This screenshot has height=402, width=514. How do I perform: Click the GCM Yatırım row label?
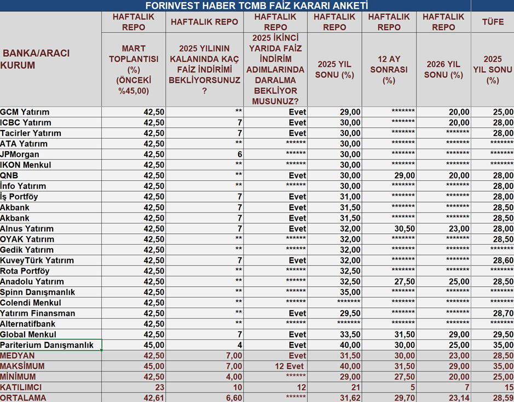pos(50,112)
